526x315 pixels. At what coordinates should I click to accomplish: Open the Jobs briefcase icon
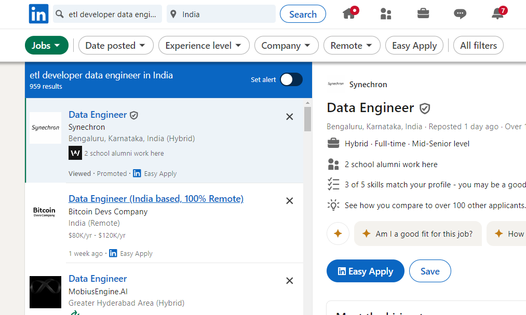click(x=423, y=14)
